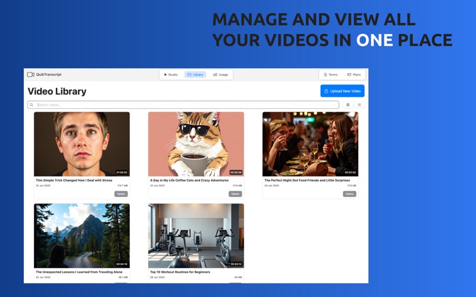Click title 'The Unexpected Lessons I Learned from Traveling Alone'

pyautogui.click(x=79, y=272)
